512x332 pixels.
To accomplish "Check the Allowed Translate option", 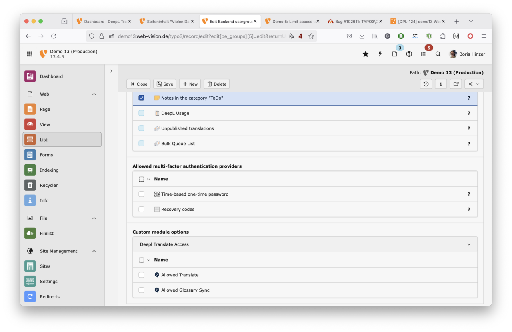I will click(141, 275).
